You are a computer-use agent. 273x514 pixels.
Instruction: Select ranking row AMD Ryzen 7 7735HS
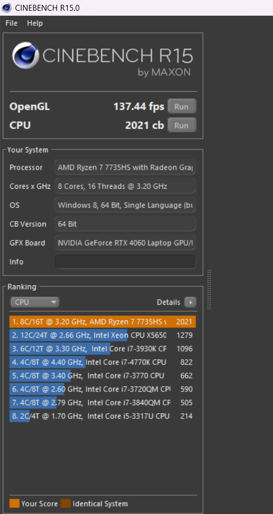point(103,321)
